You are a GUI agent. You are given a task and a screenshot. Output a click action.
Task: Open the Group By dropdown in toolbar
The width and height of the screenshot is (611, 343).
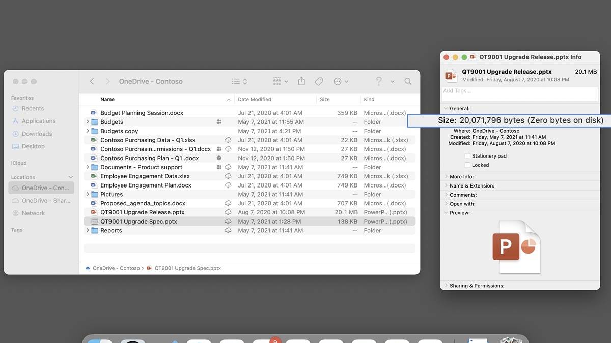[280, 81]
